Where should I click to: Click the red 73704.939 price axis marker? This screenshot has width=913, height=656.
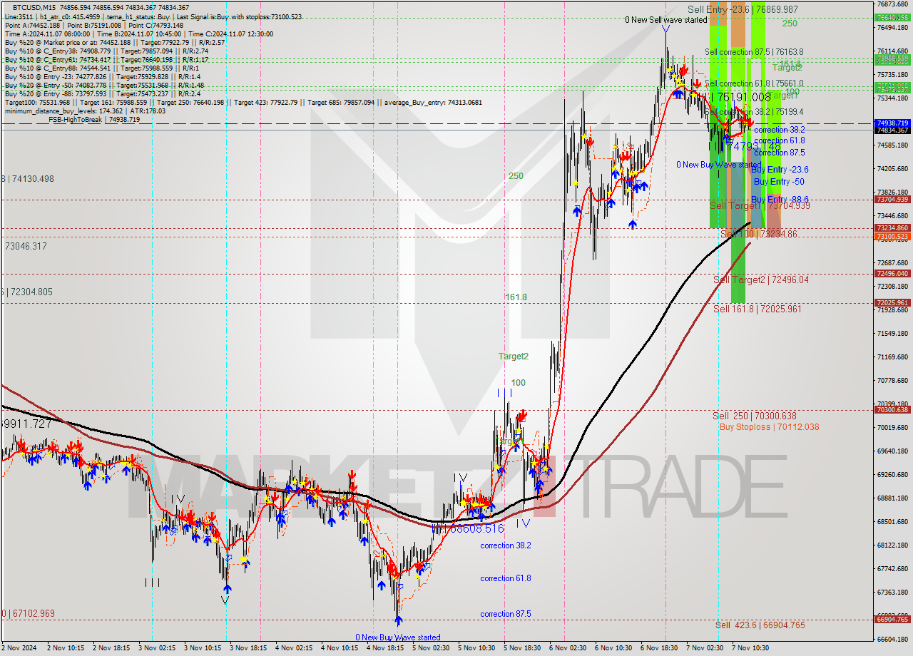[x=892, y=199]
